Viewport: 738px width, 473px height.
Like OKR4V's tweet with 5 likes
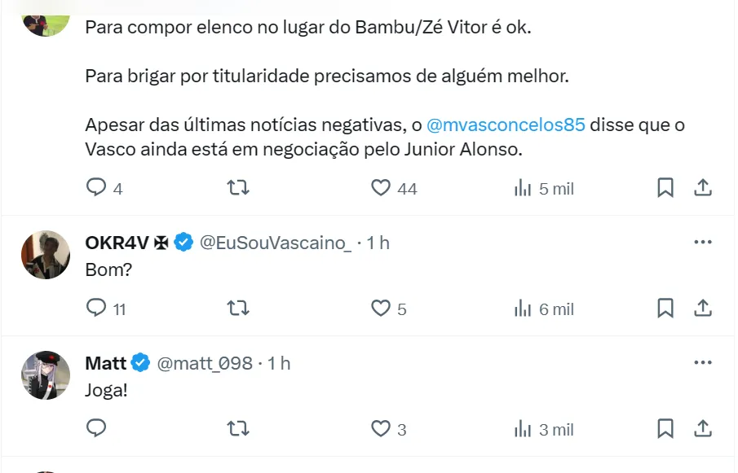tap(381, 308)
